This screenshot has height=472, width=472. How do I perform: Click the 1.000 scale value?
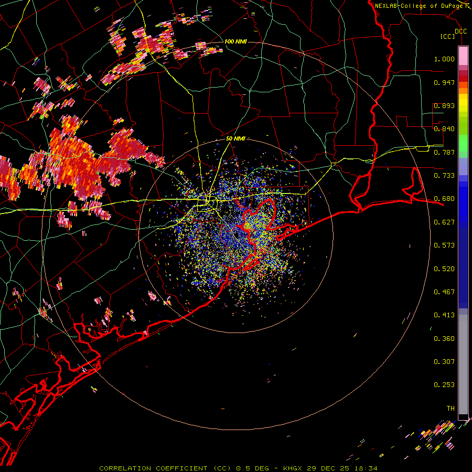click(444, 59)
